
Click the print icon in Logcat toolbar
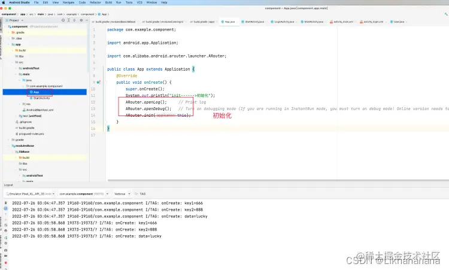pos(6,230)
